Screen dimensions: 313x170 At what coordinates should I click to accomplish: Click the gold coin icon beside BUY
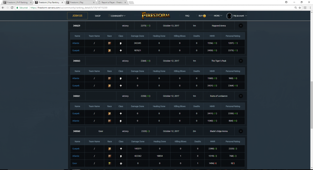[x=204, y=16]
